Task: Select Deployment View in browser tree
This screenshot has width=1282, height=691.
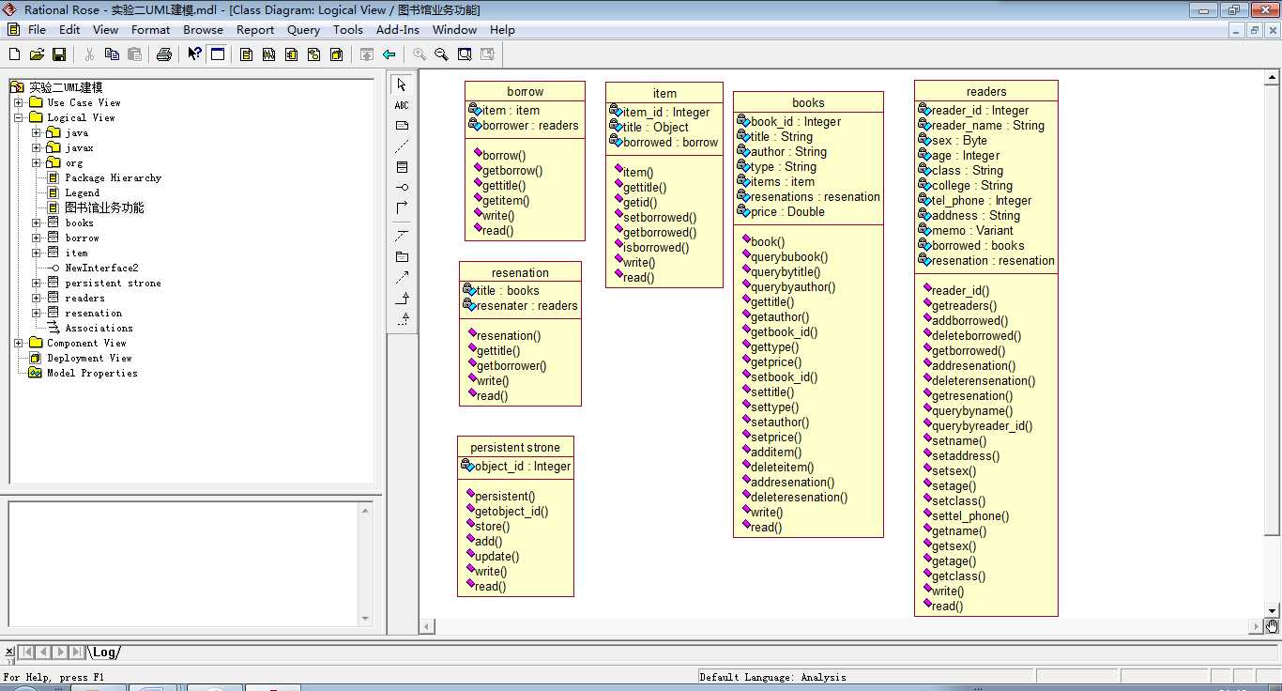Action: (89, 358)
